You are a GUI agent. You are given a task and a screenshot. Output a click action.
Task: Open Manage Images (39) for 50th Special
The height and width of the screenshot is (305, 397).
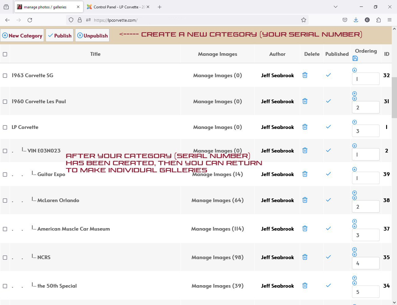pyautogui.click(x=217, y=286)
